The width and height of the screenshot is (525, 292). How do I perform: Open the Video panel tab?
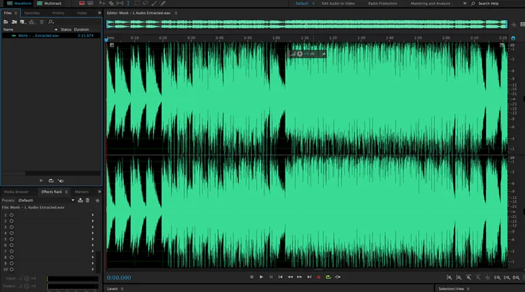(82, 13)
